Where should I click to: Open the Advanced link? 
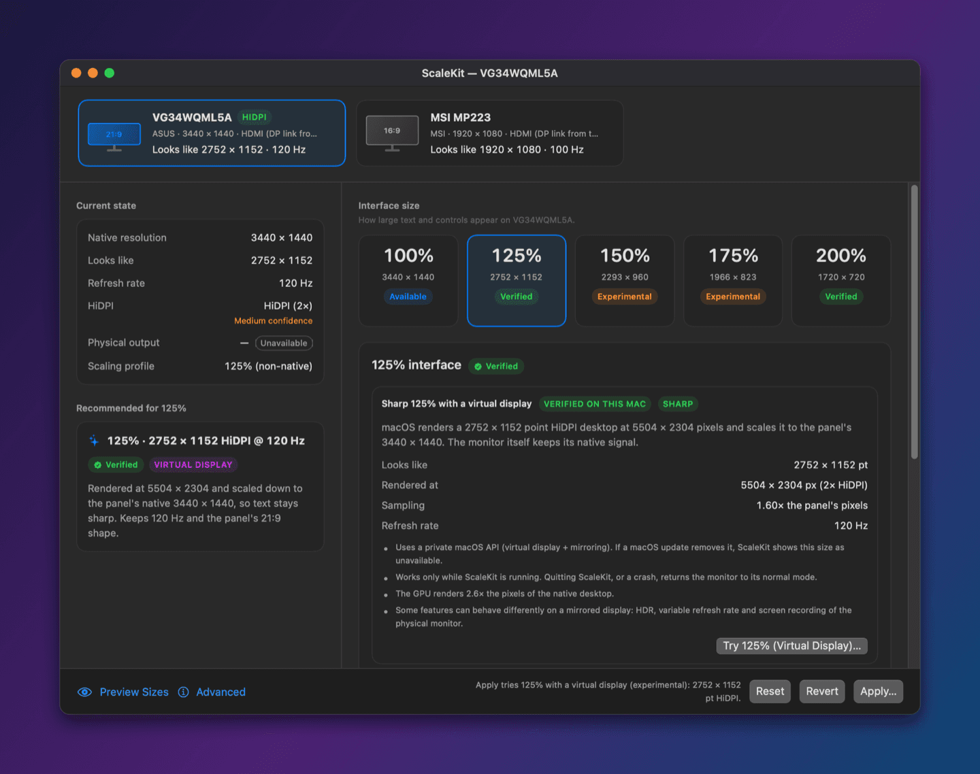[221, 692]
